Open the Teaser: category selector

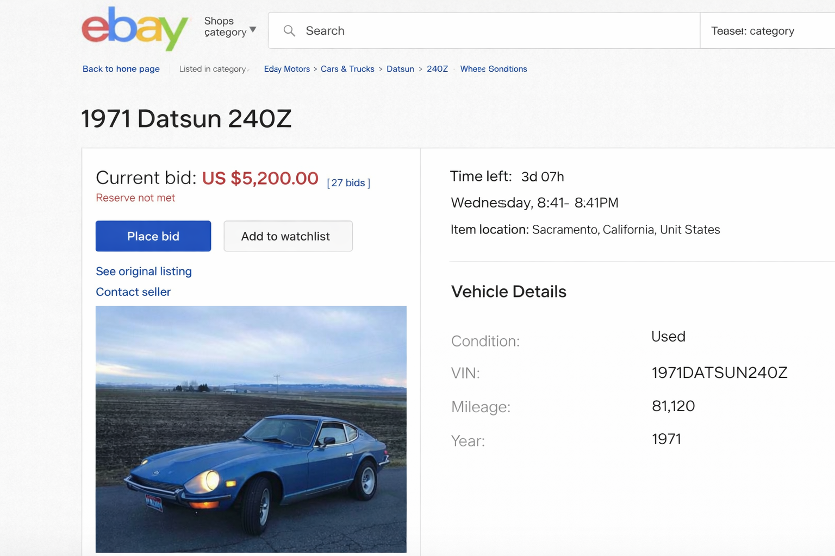click(761, 31)
